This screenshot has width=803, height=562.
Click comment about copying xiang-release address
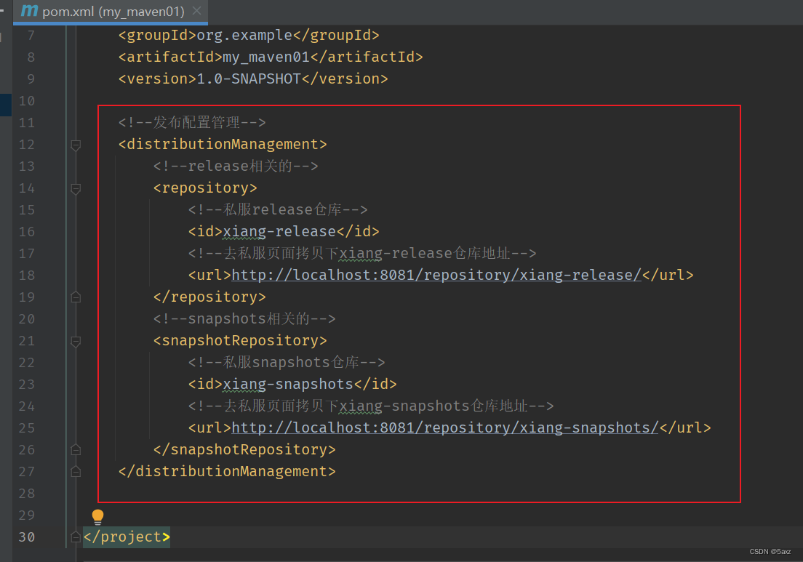pyautogui.click(x=362, y=253)
